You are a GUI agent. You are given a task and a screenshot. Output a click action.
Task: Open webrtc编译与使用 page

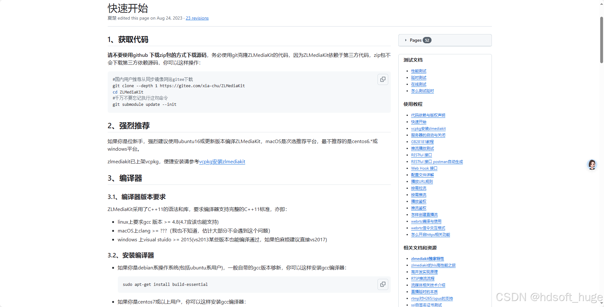[426, 221]
